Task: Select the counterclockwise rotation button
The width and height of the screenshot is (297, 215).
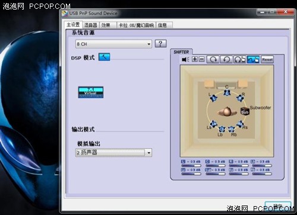Action: pos(226,59)
